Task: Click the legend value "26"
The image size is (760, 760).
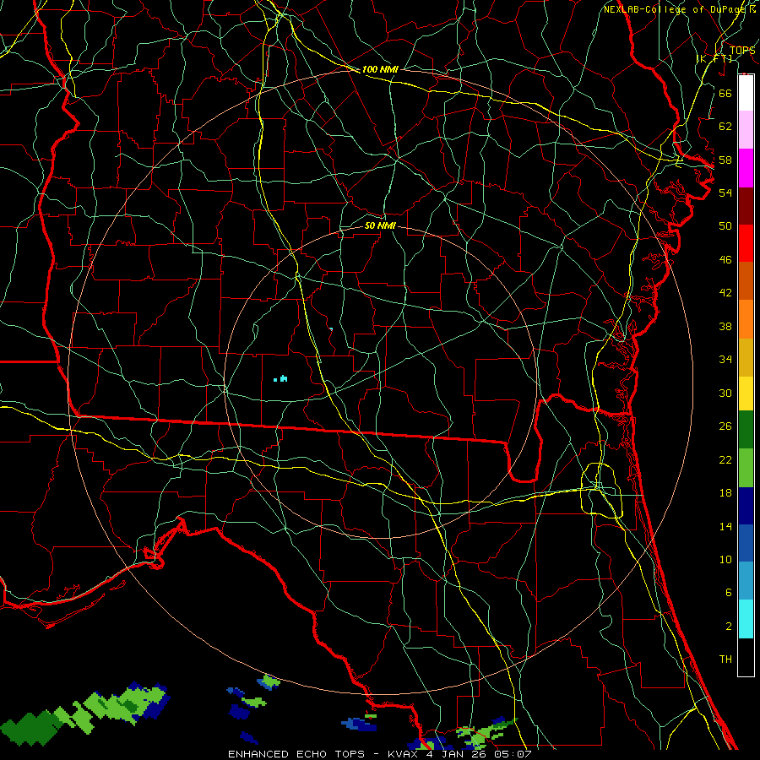Action: [x=725, y=426]
